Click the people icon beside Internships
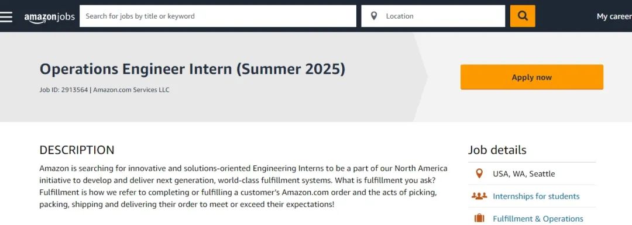632x225 pixels. (479, 196)
